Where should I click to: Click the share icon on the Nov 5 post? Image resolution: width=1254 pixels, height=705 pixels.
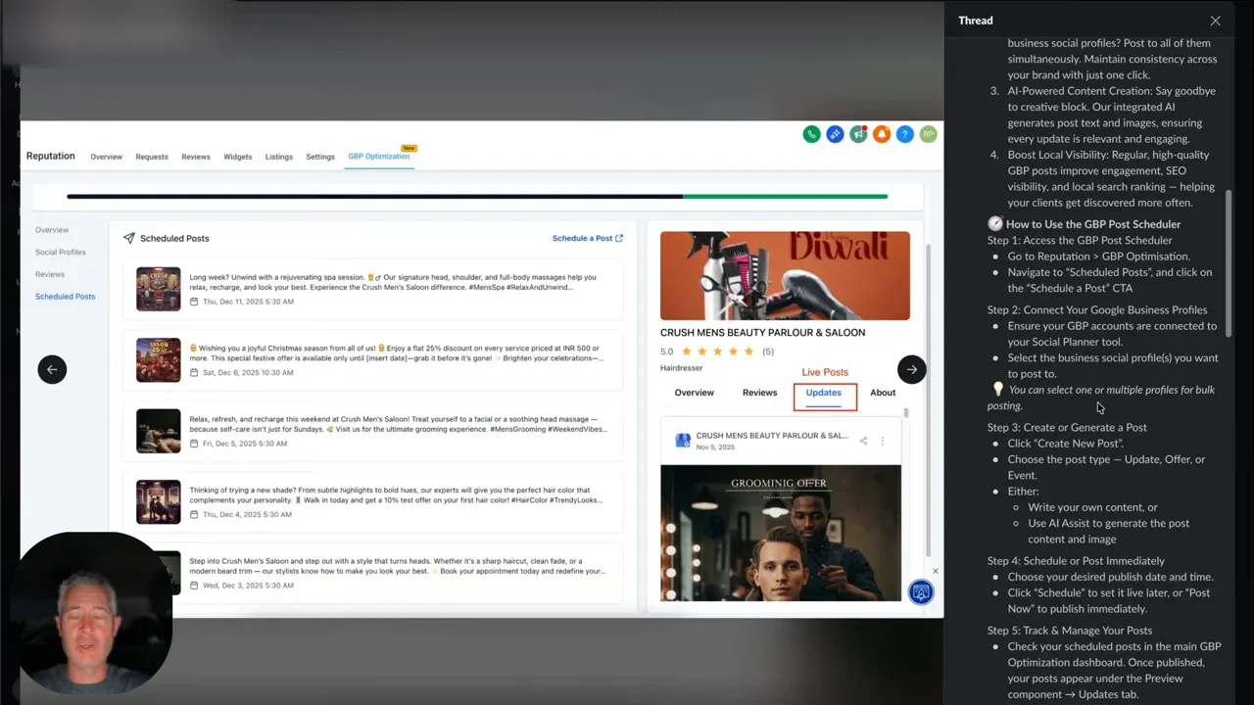863,441
